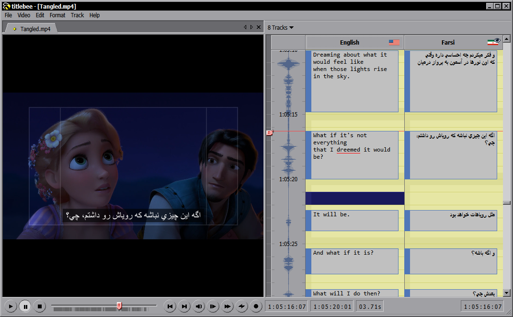Screen dimensions: 513x317
Task: Select English subtitle 'And what if it is?'
Action: pos(352,261)
